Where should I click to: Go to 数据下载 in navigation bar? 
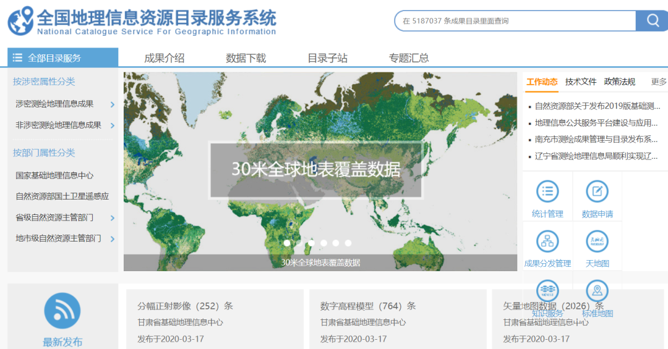(246, 58)
